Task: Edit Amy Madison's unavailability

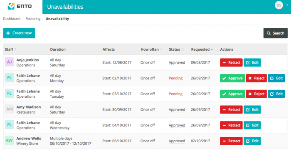Action: 252,109
